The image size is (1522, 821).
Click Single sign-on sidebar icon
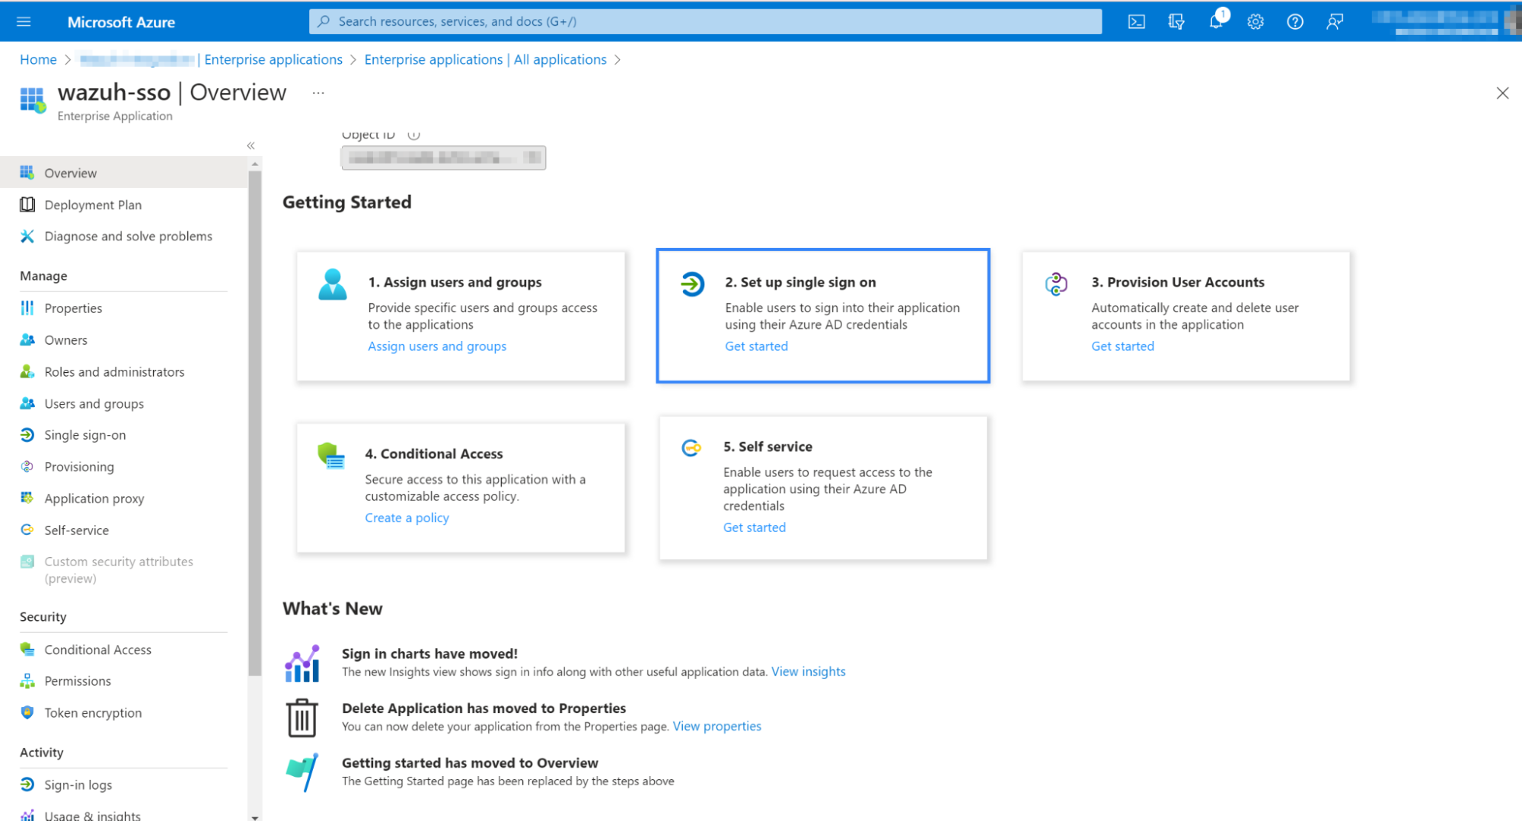click(27, 435)
